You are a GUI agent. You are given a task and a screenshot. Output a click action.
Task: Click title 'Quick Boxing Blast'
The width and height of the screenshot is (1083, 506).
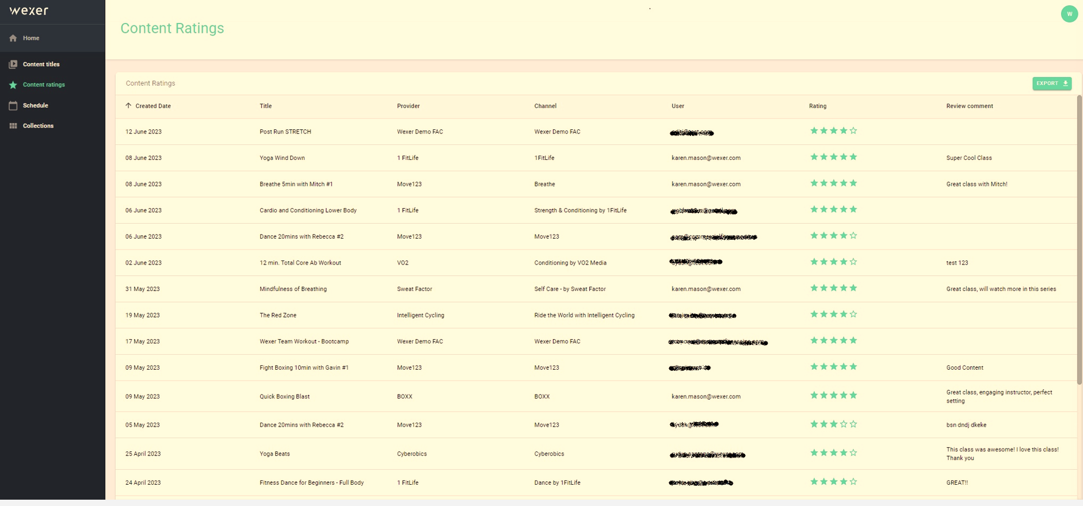[284, 397]
